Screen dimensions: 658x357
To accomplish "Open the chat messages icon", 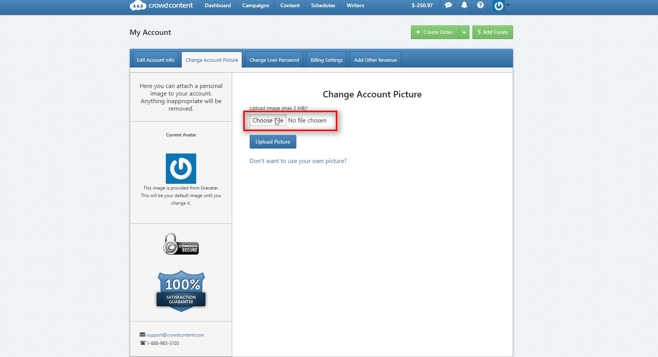I will [448, 5].
